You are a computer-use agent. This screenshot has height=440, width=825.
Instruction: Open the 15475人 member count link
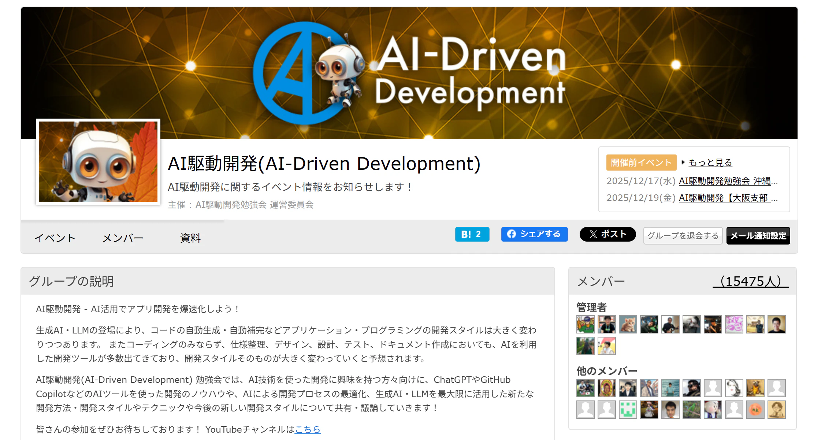[750, 281]
